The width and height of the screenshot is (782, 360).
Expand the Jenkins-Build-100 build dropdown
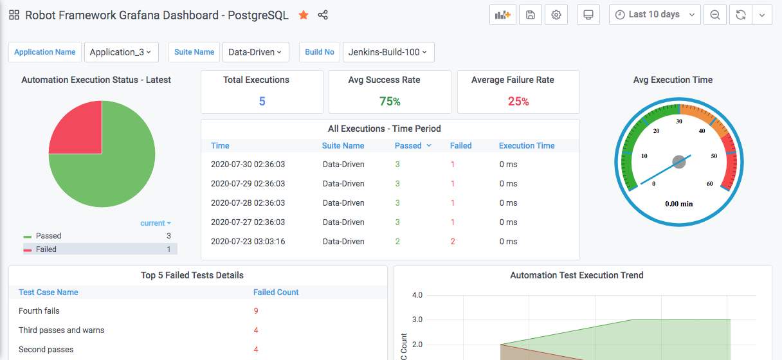click(388, 52)
